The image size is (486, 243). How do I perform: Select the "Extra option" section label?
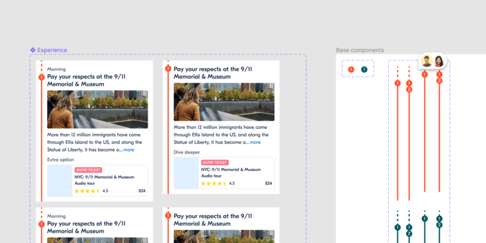coord(60,159)
